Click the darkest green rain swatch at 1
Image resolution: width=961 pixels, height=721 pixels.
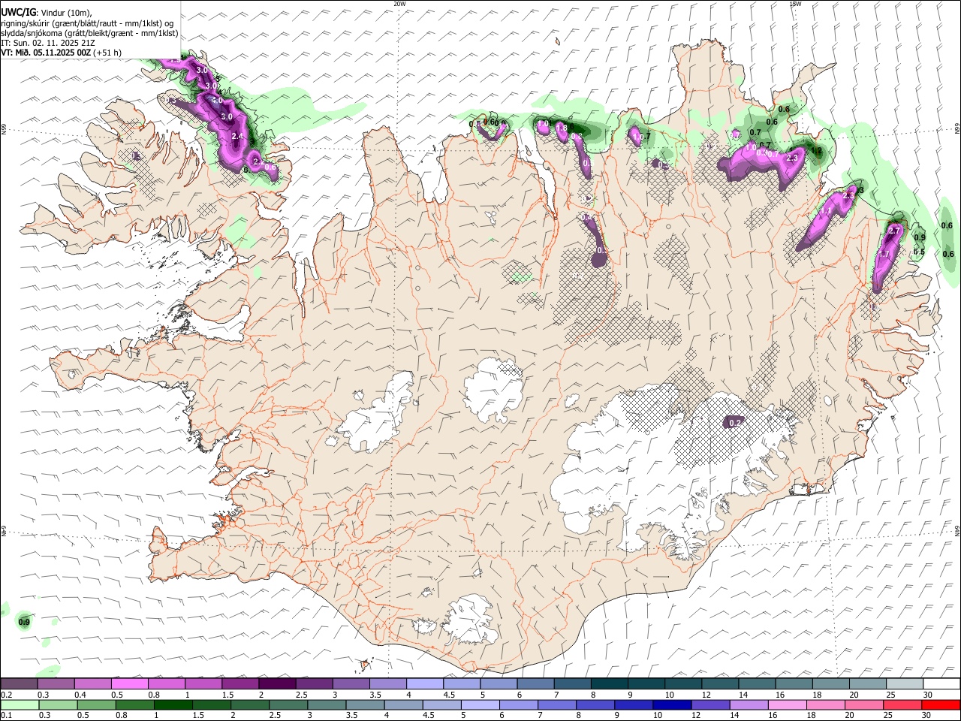[173, 704]
